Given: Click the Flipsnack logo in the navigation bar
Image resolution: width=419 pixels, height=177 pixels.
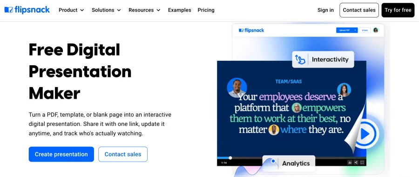Looking at the screenshot, I should (x=27, y=10).
